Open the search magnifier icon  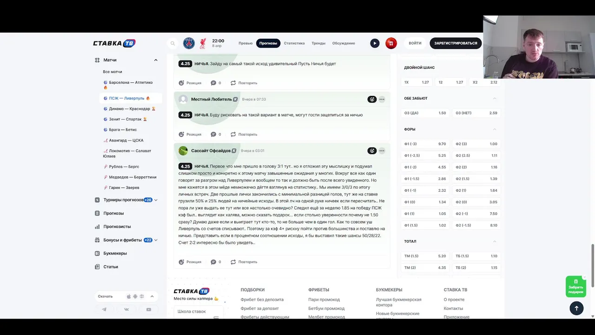[x=172, y=43]
